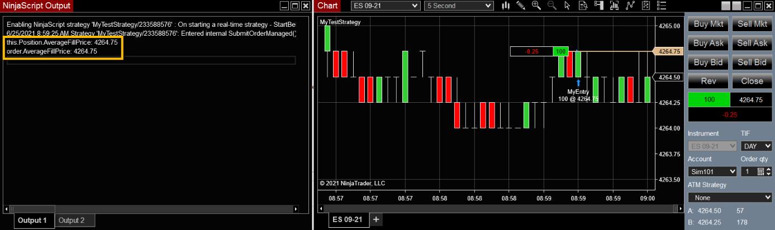Viewport: 775px width, 230px height.
Task: Click the Rev button
Action: coord(708,81)
